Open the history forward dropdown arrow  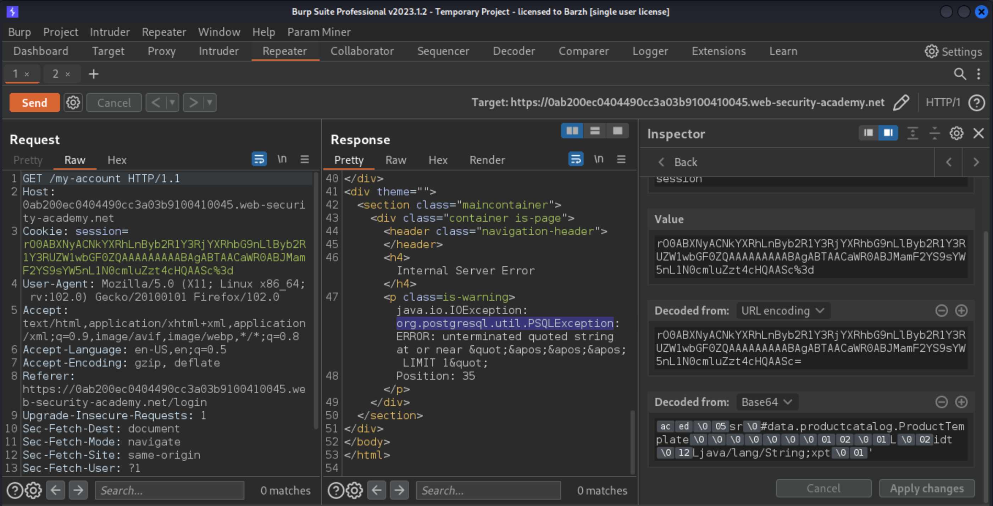(x=209, y=102)
